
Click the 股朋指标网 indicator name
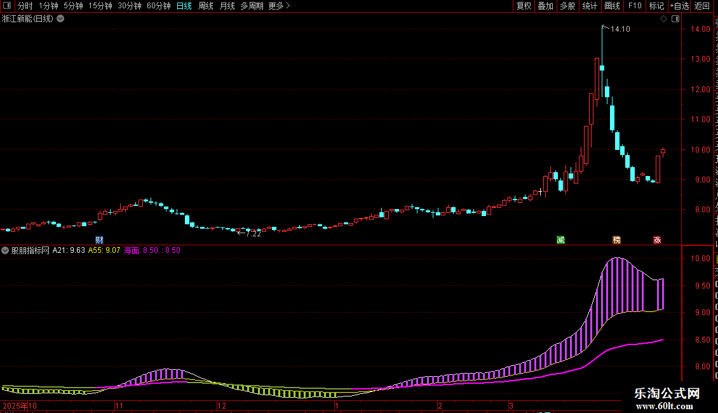[x=30, y=250]
